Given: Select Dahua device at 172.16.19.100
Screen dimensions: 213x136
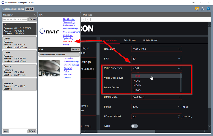Looking at the screenshot, I should coord(19,57).
